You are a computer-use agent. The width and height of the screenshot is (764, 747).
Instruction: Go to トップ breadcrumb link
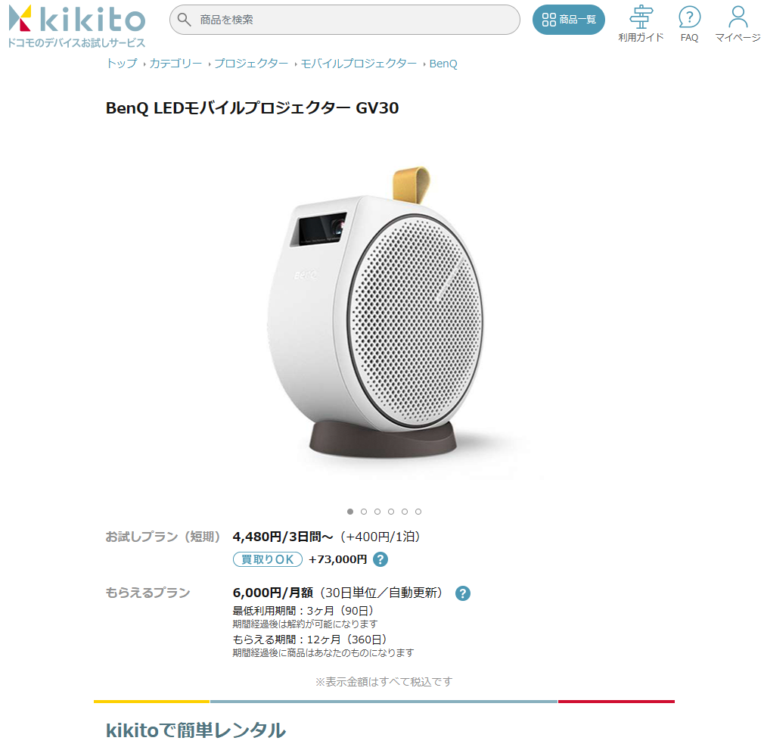122,64
